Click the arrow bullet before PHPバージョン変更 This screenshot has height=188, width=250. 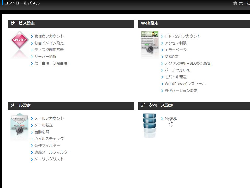click(162, 91)
